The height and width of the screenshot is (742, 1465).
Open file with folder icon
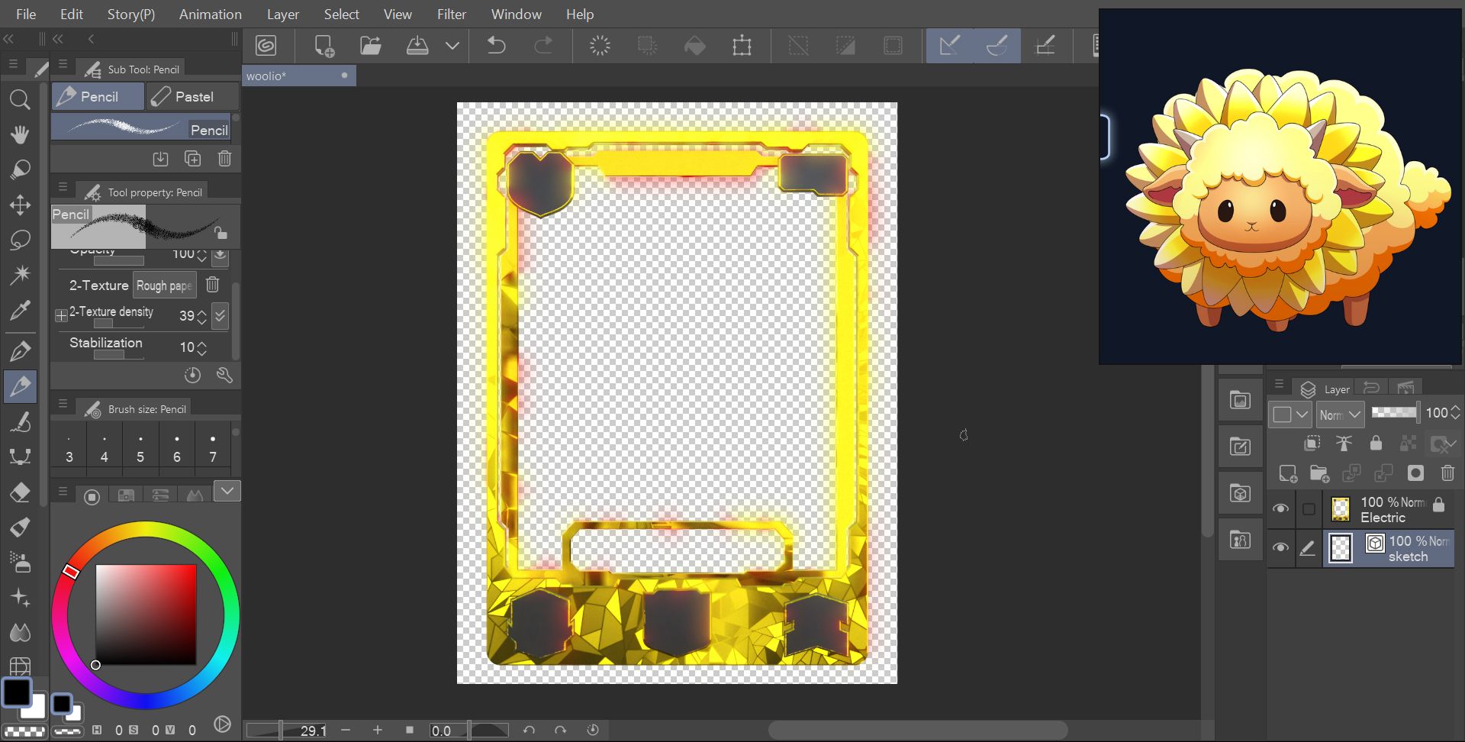coord(371,46)
